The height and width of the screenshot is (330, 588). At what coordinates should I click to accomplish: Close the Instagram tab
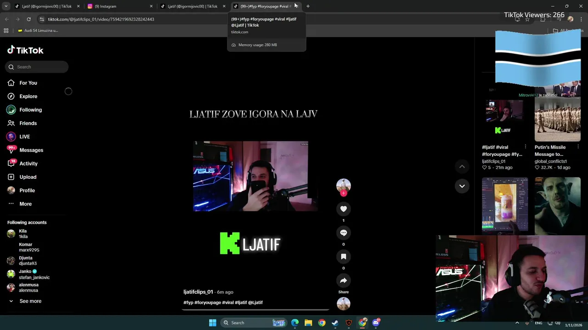click(151, 6)
